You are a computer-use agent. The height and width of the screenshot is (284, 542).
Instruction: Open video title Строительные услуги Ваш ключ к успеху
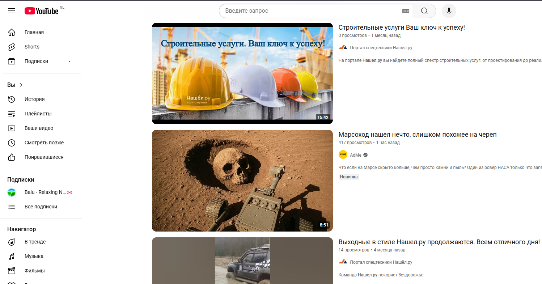pos(402,27)
